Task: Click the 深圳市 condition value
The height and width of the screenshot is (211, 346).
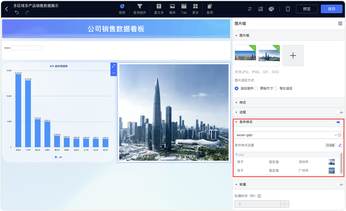Action: coord(304,162)
